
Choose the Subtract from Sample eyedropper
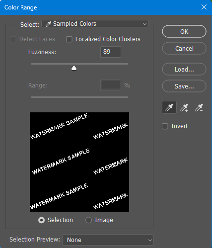coord(199,108)
